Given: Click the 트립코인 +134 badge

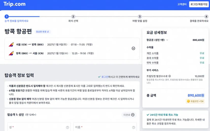Looking at the screenshot, I should (x=195, y=101).
